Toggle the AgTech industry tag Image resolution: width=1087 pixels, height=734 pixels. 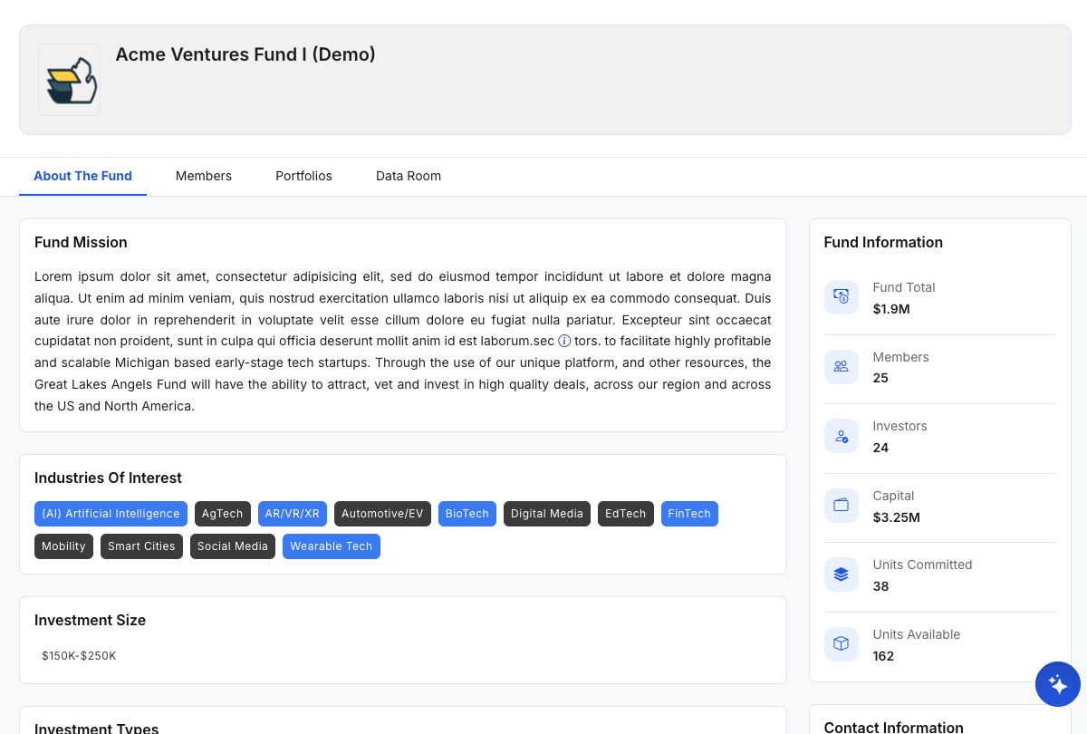coord(222,514)
